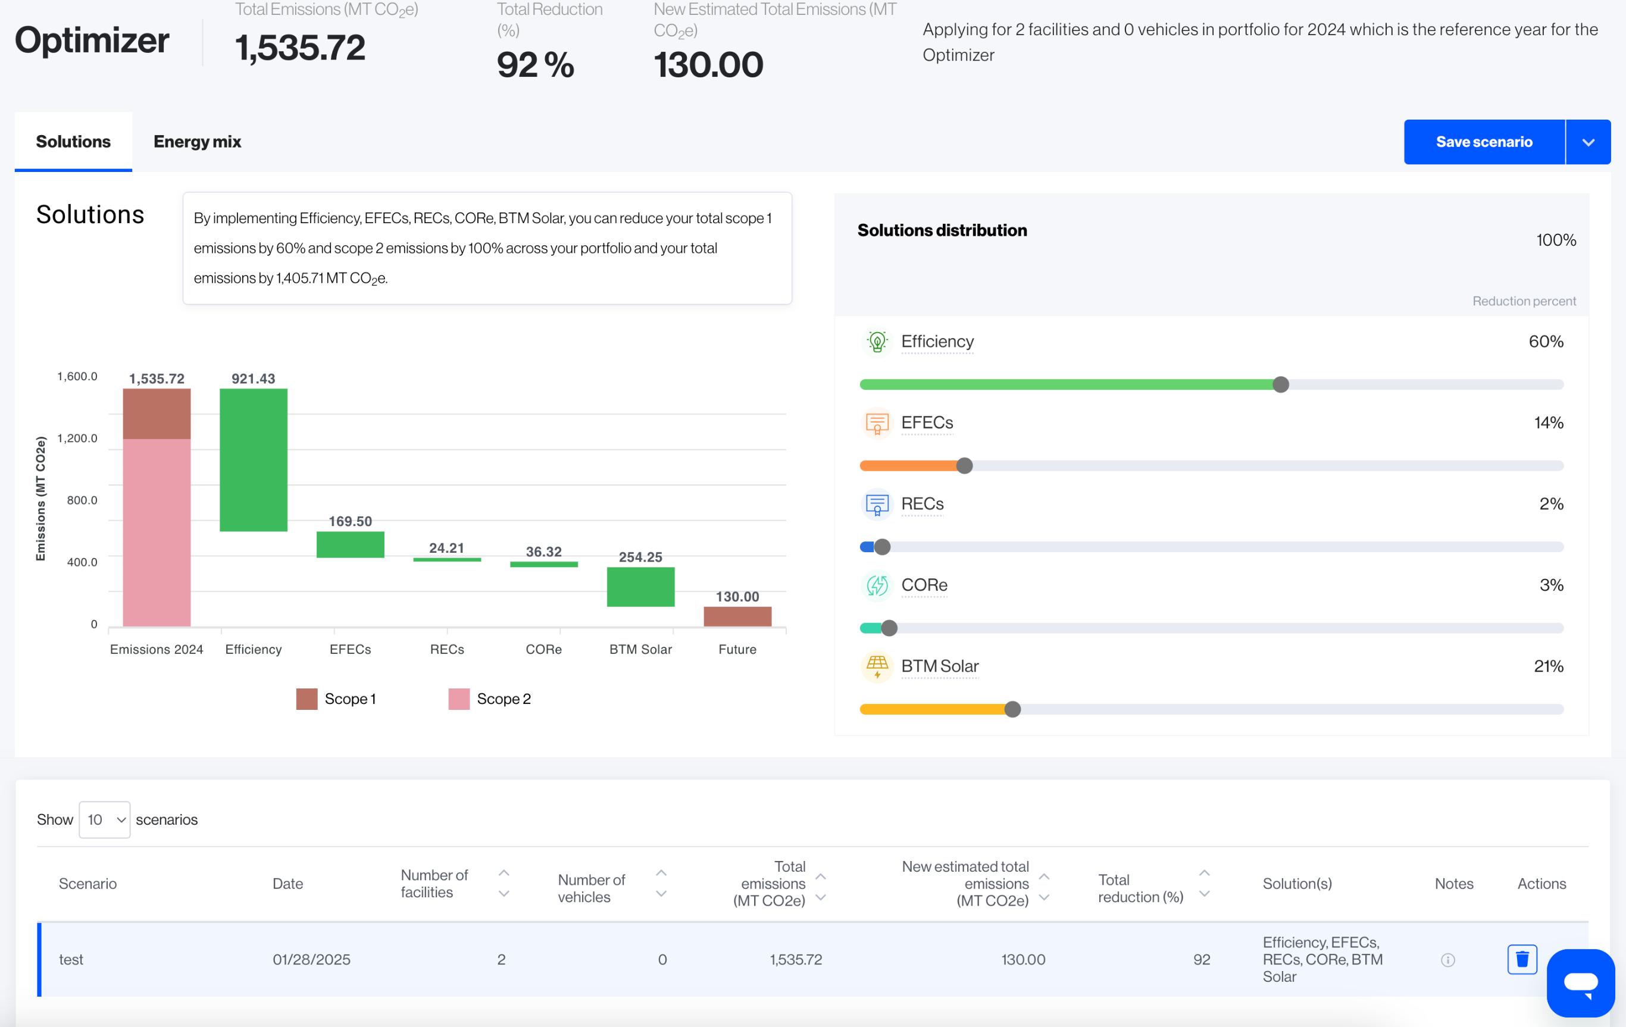Sort descending by Number of vehicles

pyautogui.click(x=661, y=893)
